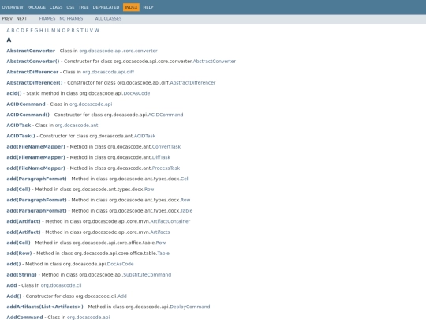Image resolution: width=426 pixels, height=320 pixels.
Task: Open the ProcessTask class link
Action: tap(166, 168)
